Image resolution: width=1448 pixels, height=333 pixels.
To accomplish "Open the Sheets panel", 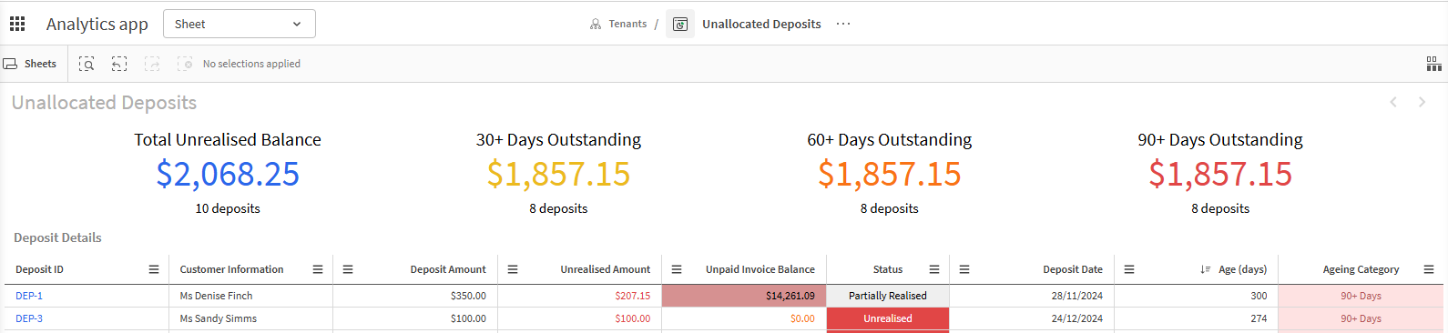I will click(x=30, y=64).
